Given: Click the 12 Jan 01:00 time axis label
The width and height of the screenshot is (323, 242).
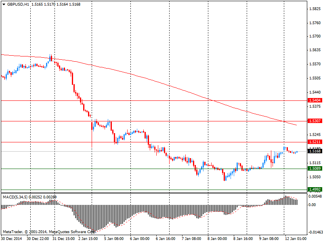Looking at the screenshot, I should [296, 238].
